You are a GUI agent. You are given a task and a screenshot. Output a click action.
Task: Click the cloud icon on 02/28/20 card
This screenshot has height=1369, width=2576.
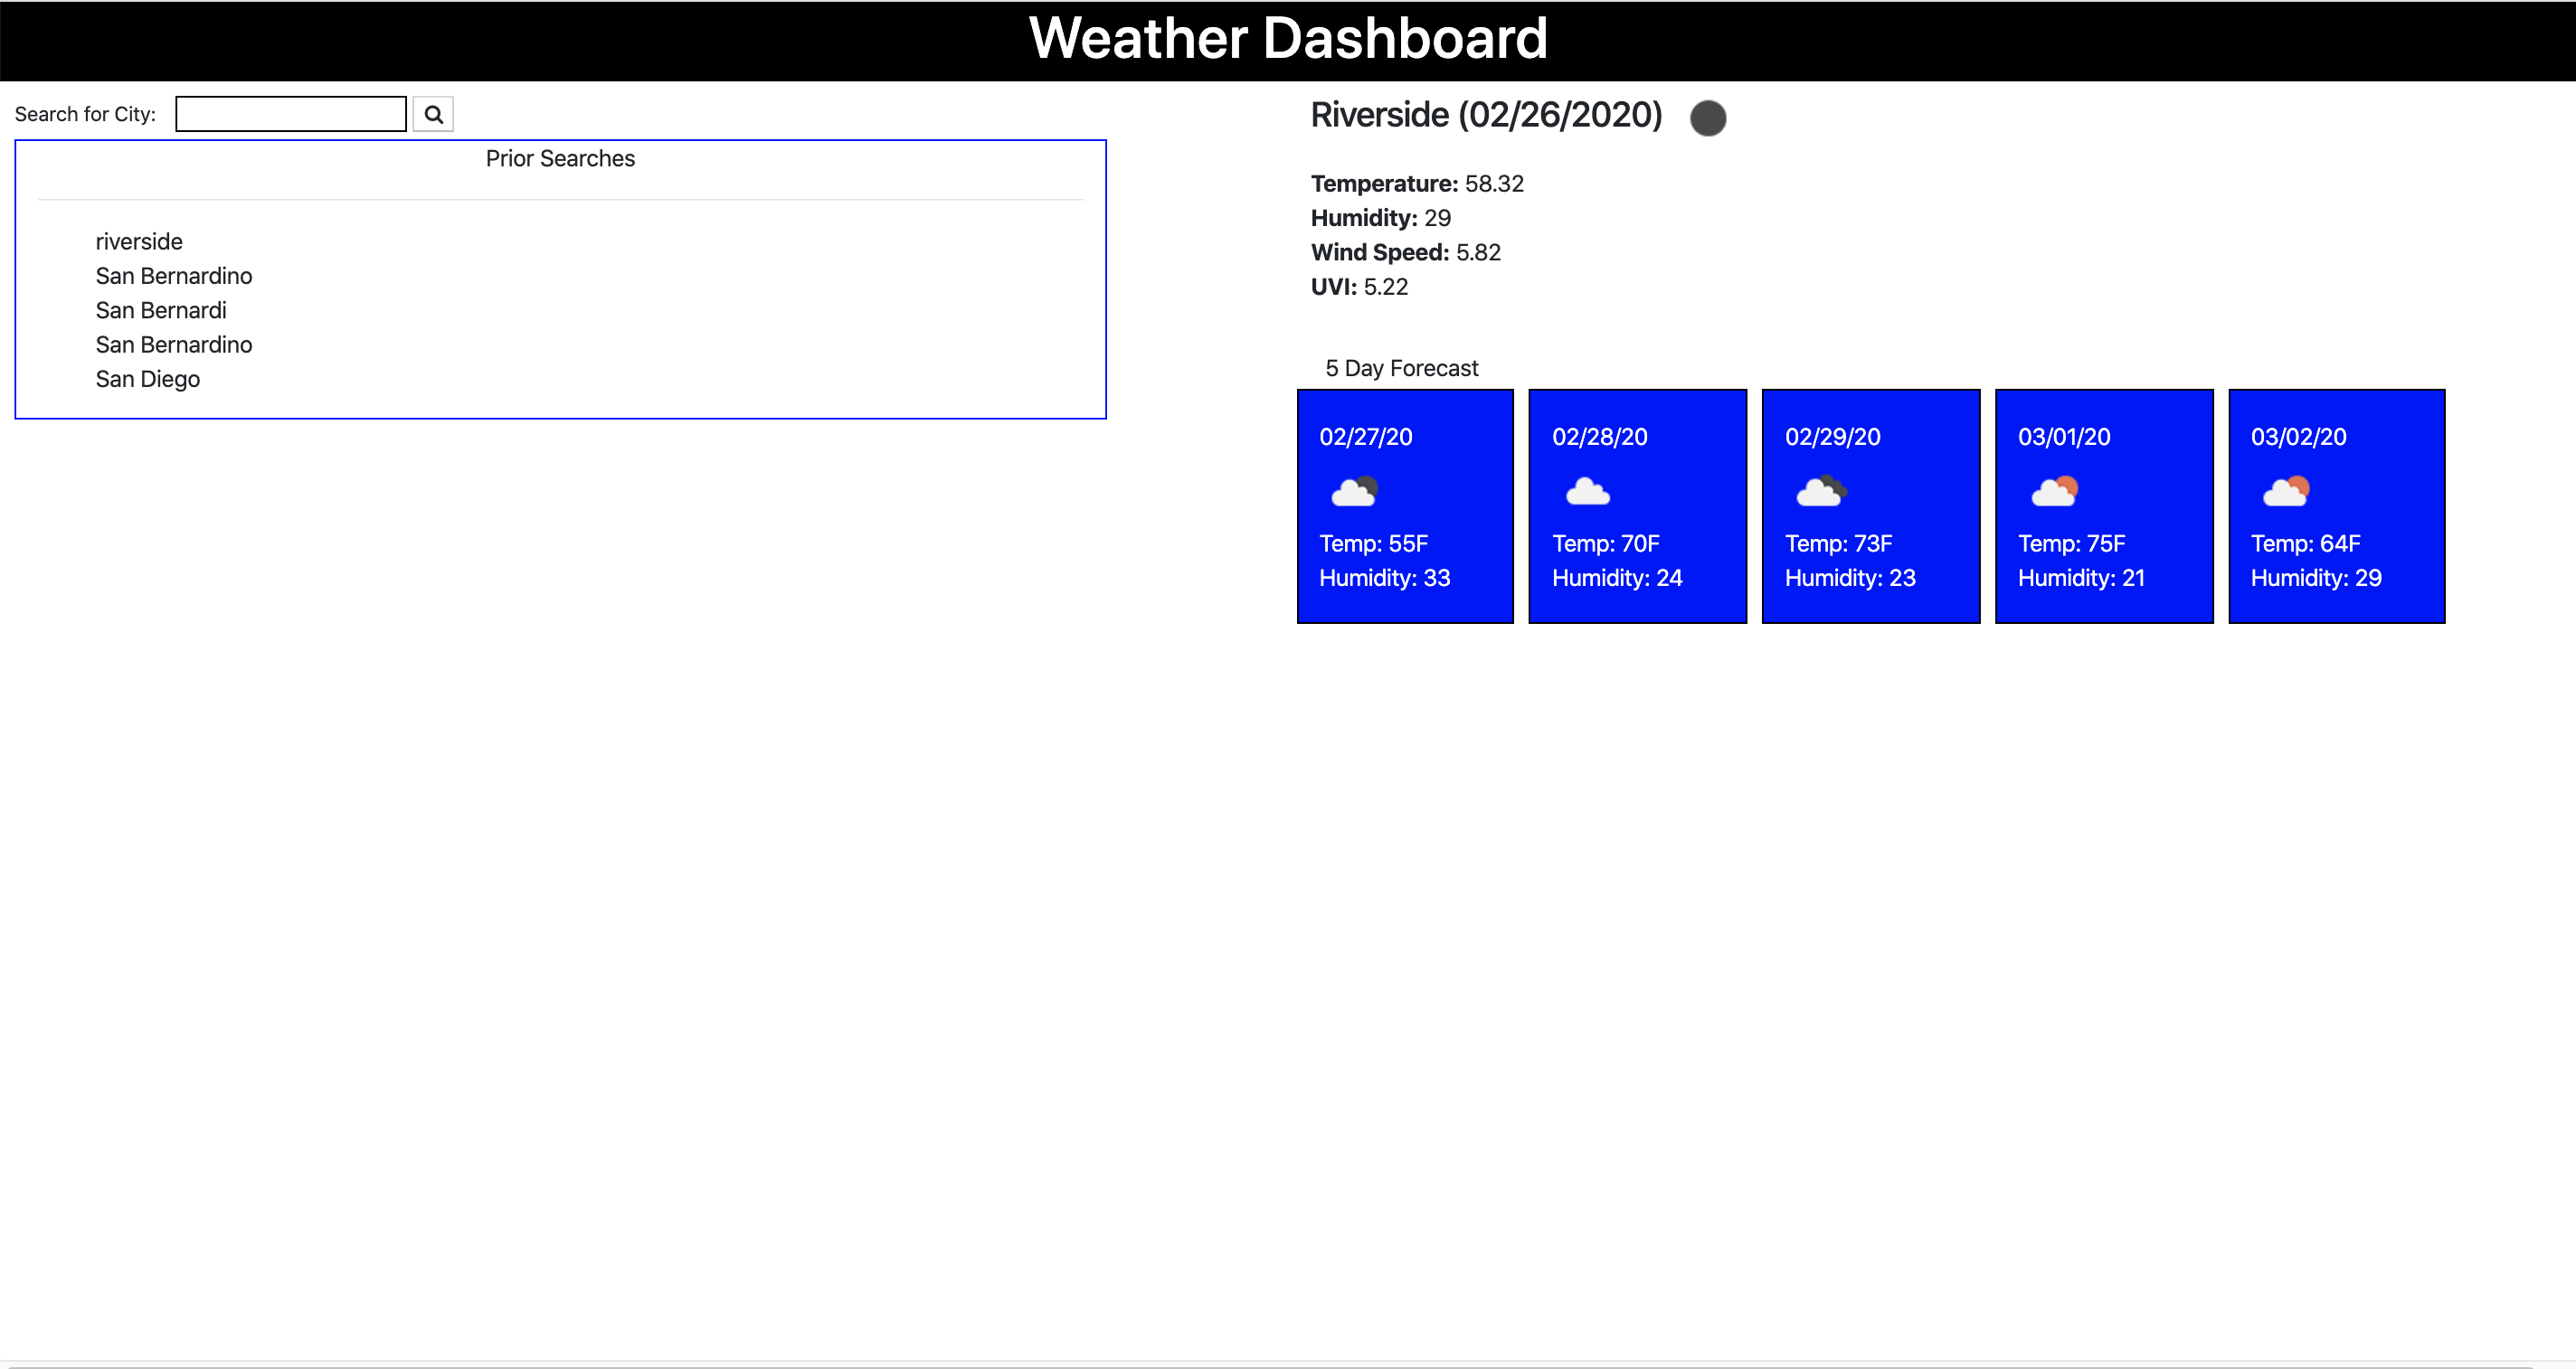point(1588,491)
